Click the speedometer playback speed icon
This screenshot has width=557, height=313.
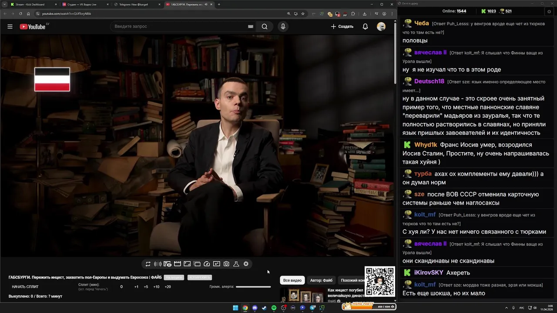[x=207, y=264]
